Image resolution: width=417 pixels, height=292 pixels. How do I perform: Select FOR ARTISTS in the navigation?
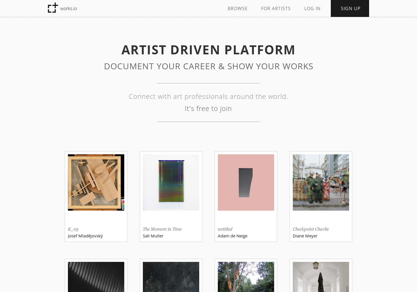tap(276, 8)
